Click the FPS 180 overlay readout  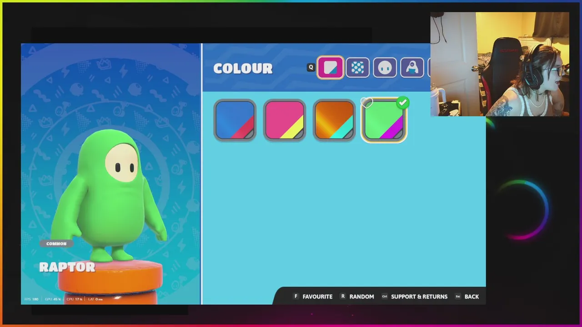31,299
